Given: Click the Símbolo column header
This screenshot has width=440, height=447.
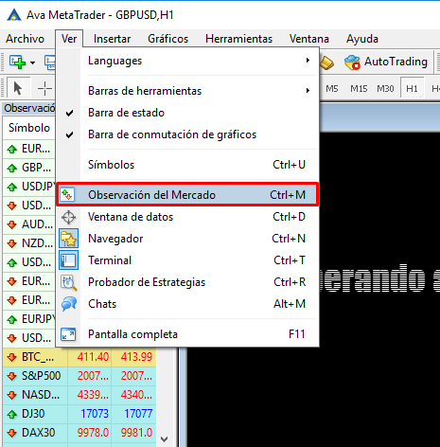Looking at the screenshot, I should pos(29,128).
